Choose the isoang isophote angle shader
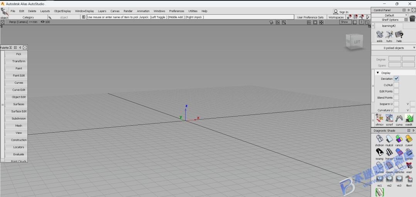Image resolution: width=416 pixels, height=197 pixels. [379, 152]
